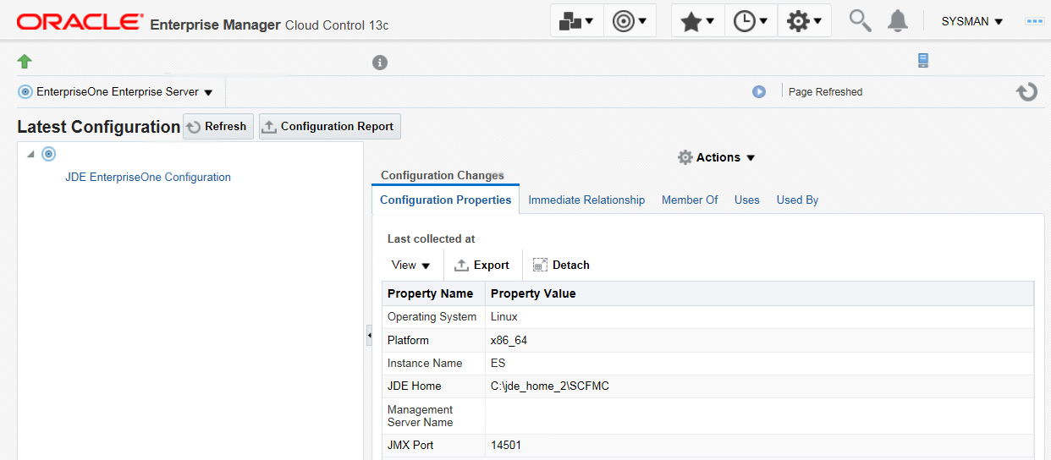Export the properties table
This screenshot has height=460, width=1051.
tap(481, 266)
